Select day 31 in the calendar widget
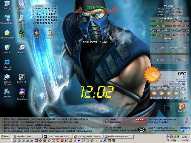191x143 pixels. 52,23
